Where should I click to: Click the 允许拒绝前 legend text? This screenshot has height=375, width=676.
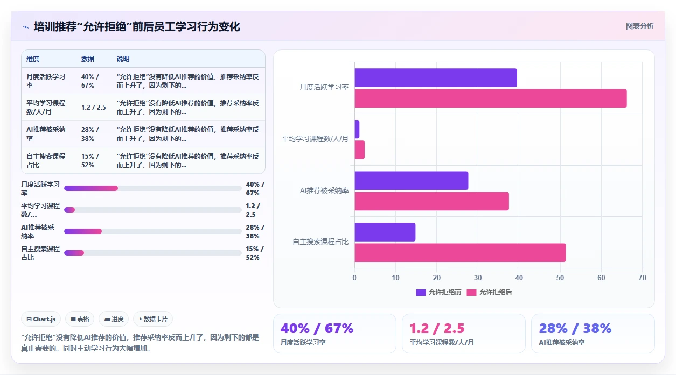445,292
